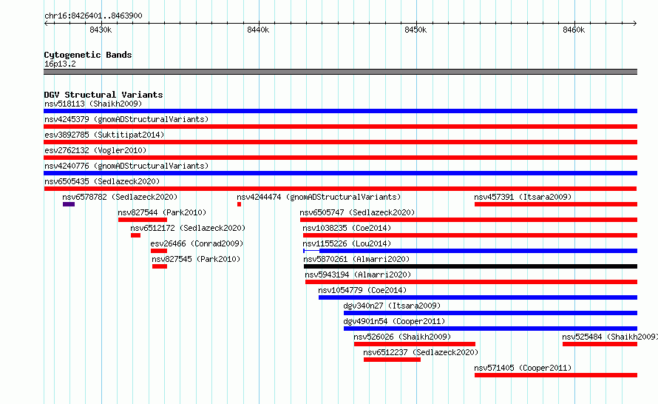This screenshot has width=658, height=404.
Task: Open nsv5943194 (Almarri2020) label
Action: point(358,275)
